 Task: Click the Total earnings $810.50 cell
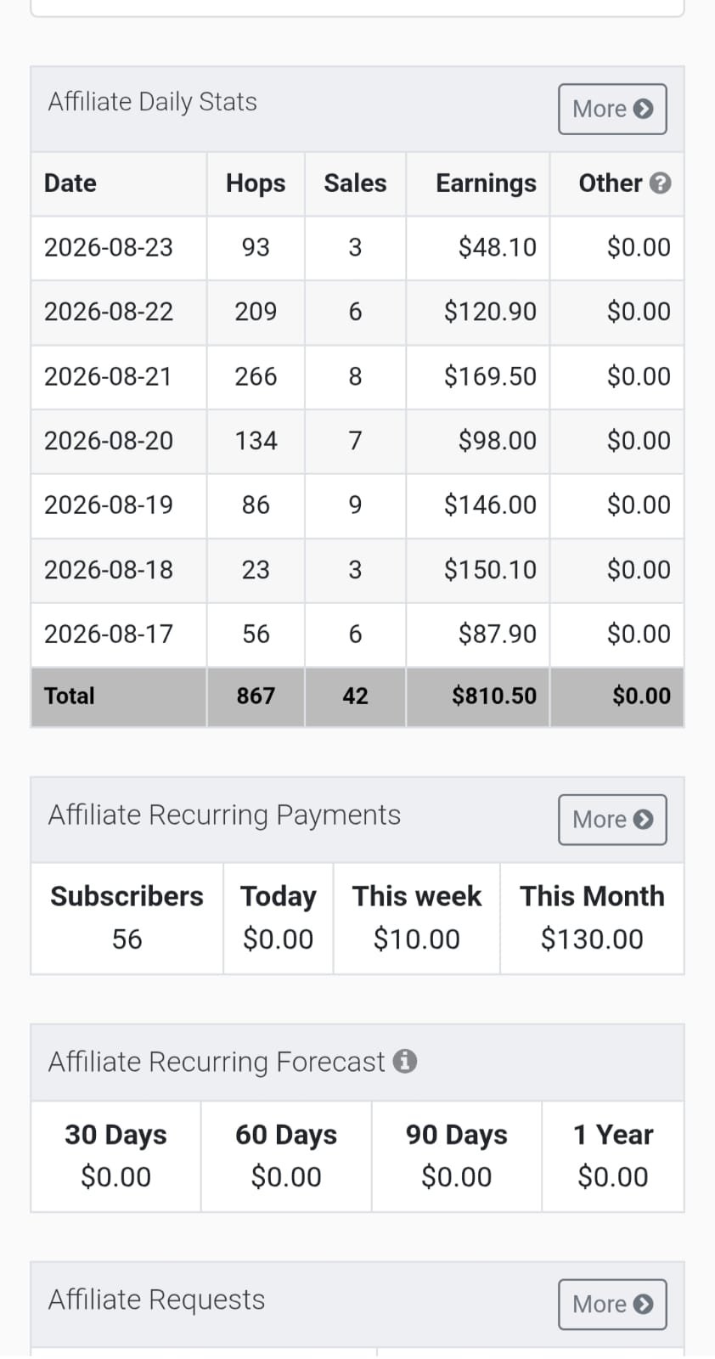pos(478,696)
